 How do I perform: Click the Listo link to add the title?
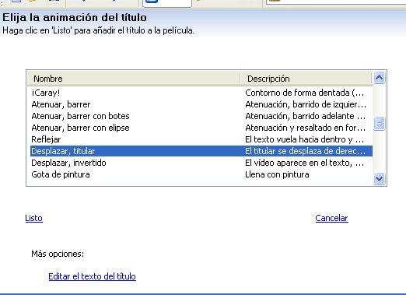tap(33, 218)
